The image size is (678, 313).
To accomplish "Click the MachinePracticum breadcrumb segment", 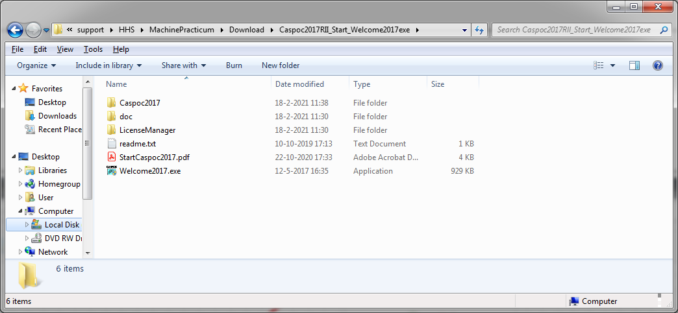I will click(182, 30).
